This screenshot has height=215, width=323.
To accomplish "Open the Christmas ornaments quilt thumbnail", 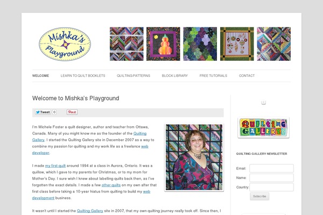I will [x=237, y=44].
